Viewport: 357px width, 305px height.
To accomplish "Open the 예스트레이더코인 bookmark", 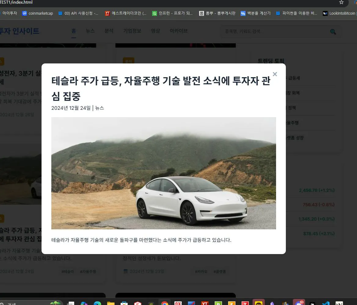I will 126,13.
